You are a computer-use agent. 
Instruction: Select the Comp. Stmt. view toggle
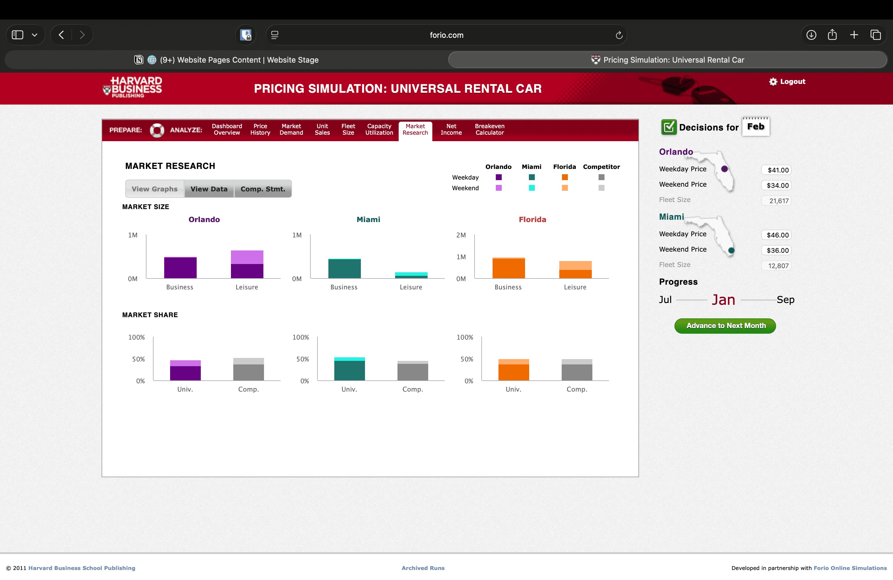click(x=263, y=189)
